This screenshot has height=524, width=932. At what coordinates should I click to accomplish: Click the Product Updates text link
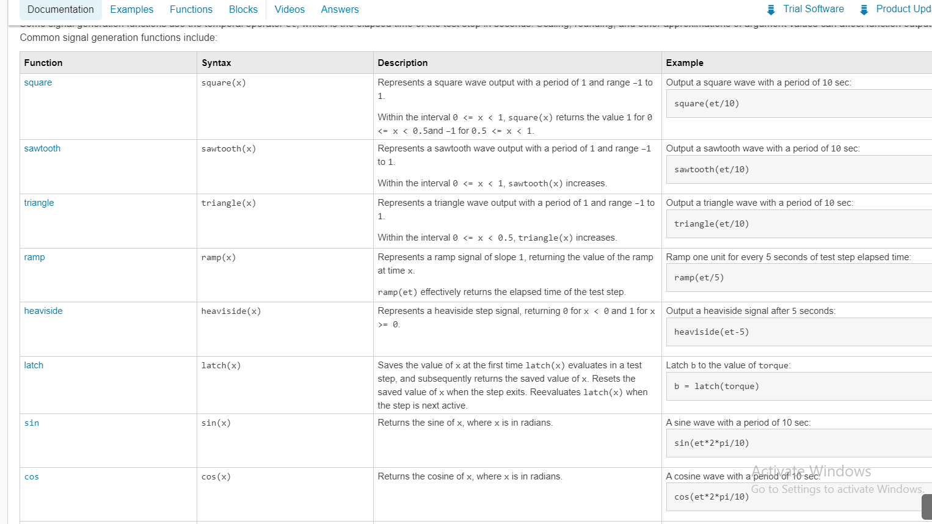pyautogui.click(x=903, y=9)
